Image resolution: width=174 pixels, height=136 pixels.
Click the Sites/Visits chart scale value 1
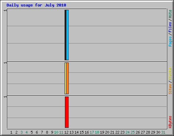click(5, 63)
